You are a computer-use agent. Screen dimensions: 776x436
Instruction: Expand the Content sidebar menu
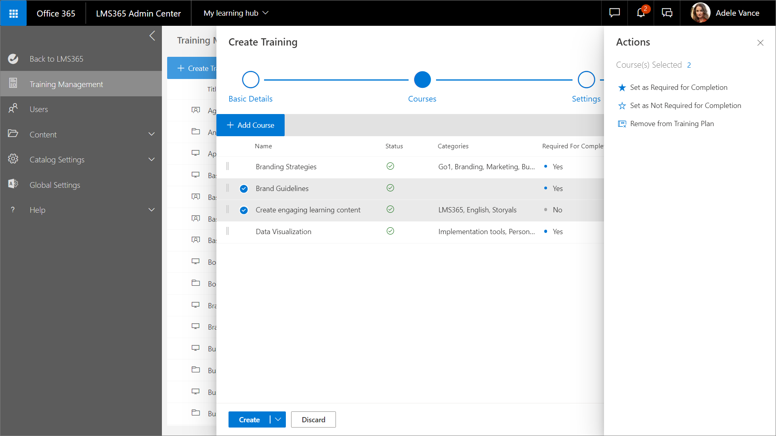(151, 134)
